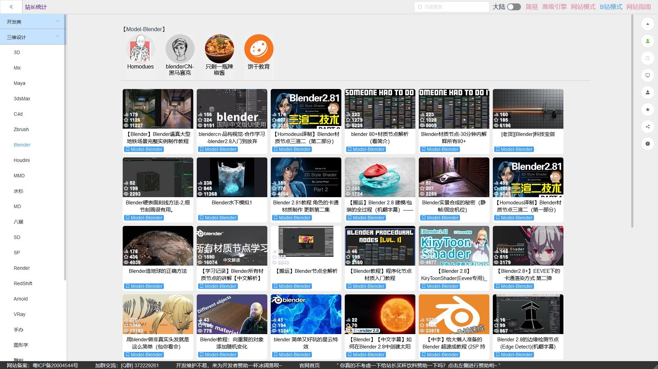
Task: Click the refresh arrows icon button
Action: [647, 58]
